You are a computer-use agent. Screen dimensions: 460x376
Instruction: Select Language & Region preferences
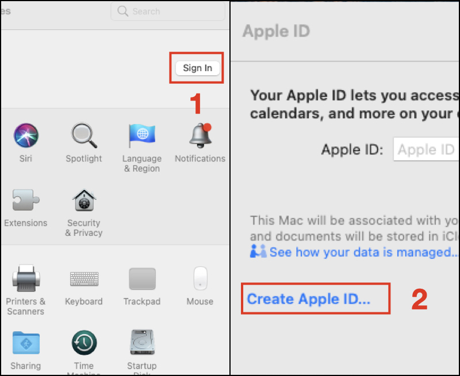[142, 134]
